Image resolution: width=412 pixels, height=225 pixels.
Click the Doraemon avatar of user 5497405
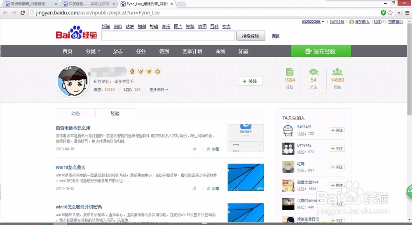(x=288, y=130)
